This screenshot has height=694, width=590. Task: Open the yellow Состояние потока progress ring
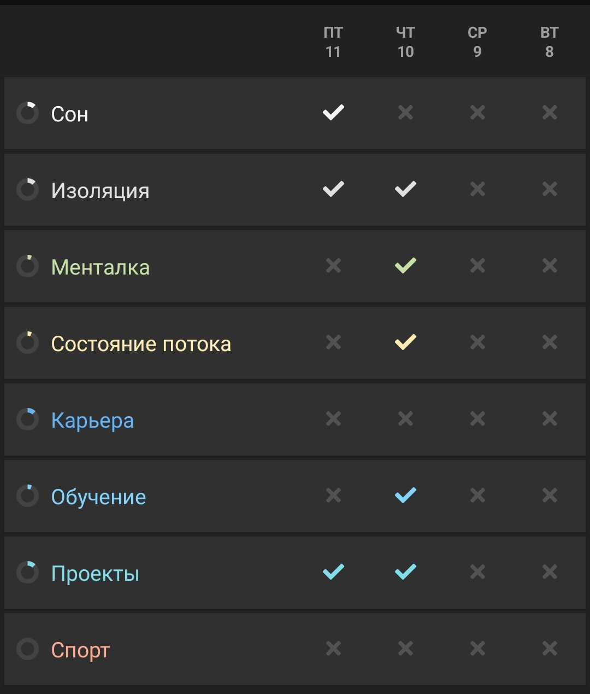pyautogui.click(x=27, y=343)
